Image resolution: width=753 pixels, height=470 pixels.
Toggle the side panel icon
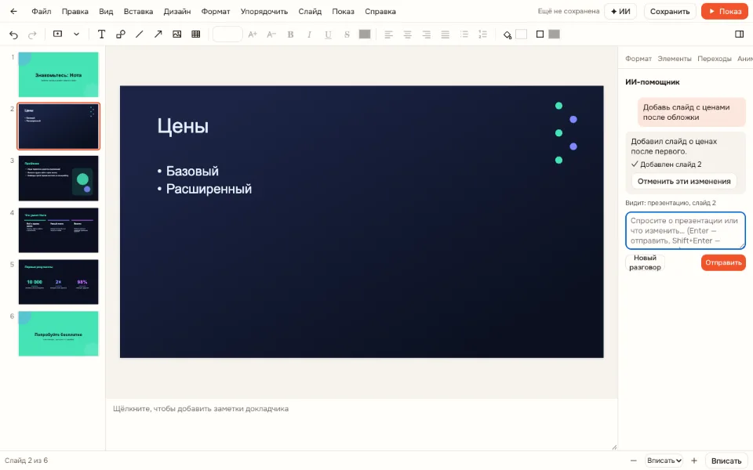pos(740,34)
